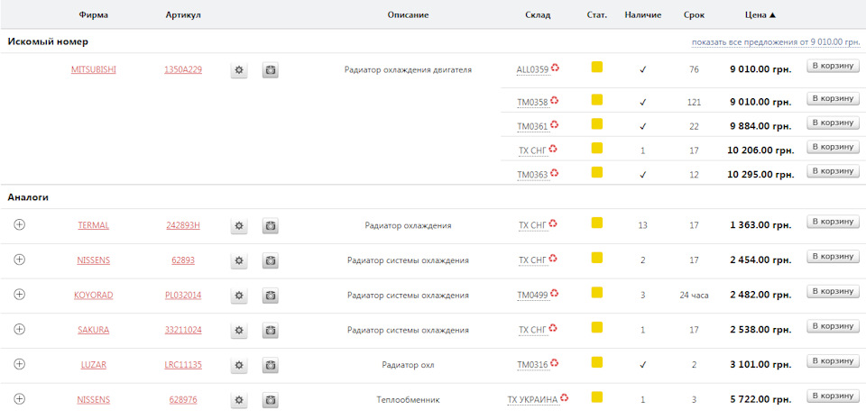
Task: Click yellow status square in LUZAR row
Action: (596, 362)
